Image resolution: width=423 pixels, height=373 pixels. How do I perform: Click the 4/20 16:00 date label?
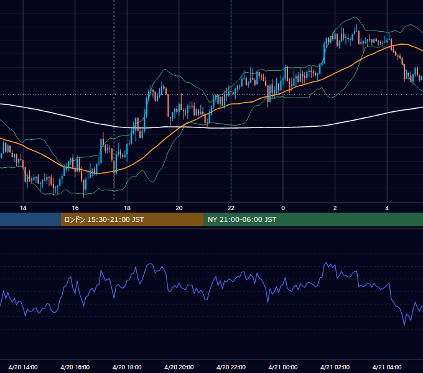[x=75, y=367]
